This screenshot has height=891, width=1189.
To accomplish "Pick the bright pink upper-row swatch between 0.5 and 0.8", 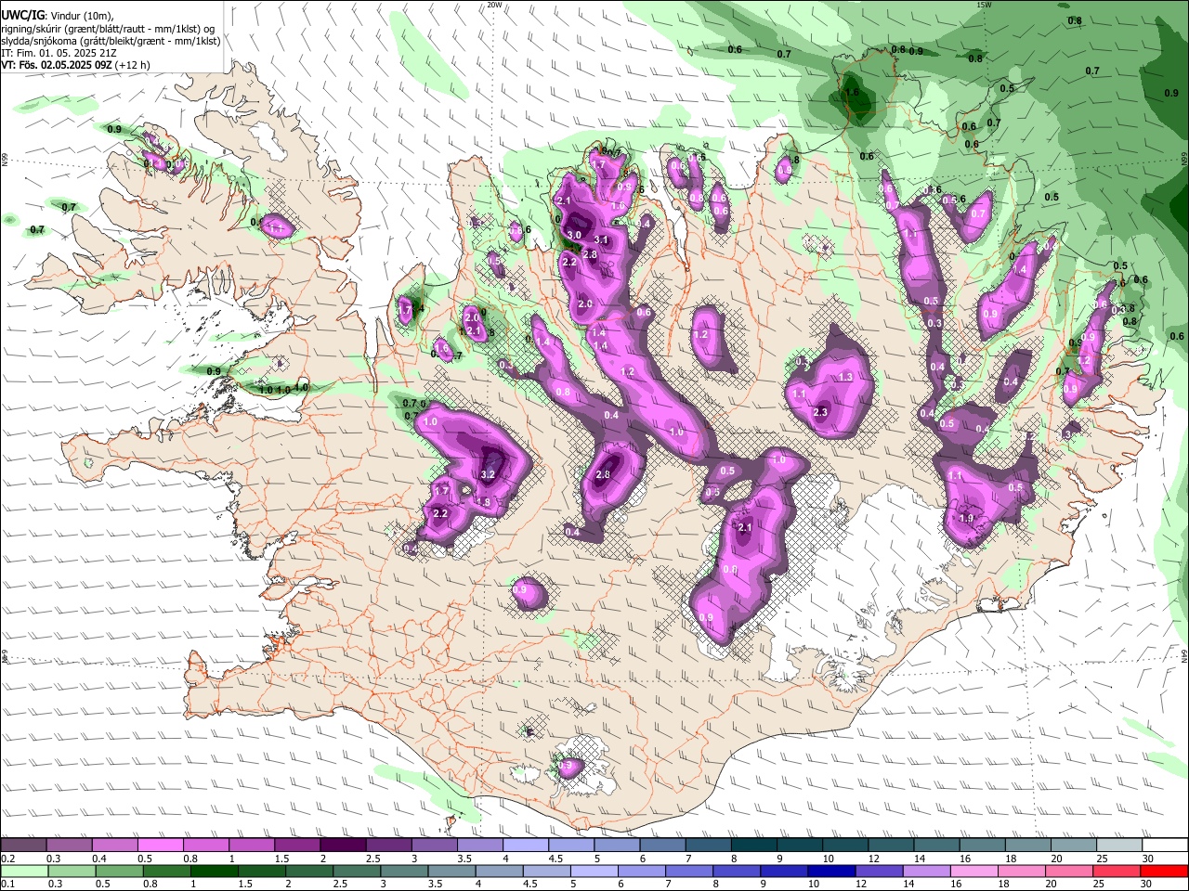I will [x=160, y=845].
